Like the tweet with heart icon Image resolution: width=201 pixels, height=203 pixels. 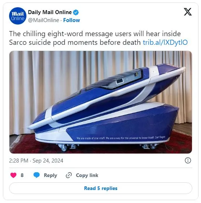coord(13,175)
